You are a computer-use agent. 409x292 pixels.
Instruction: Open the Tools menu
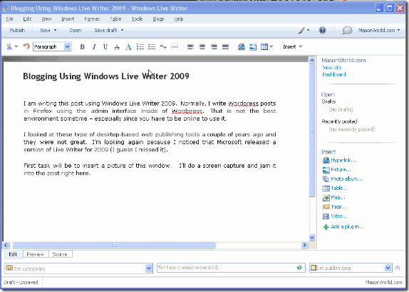click(x=138, y=19)
